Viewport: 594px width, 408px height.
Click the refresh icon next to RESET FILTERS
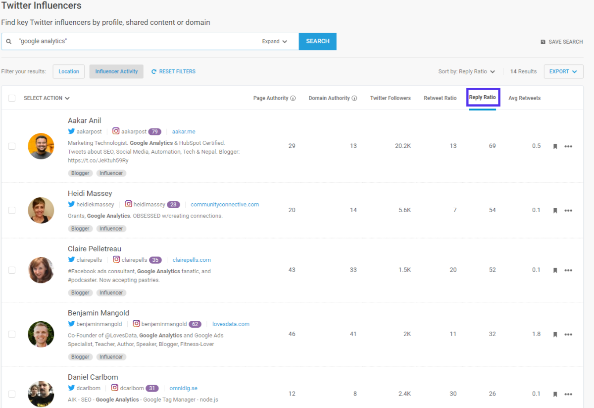153,71
